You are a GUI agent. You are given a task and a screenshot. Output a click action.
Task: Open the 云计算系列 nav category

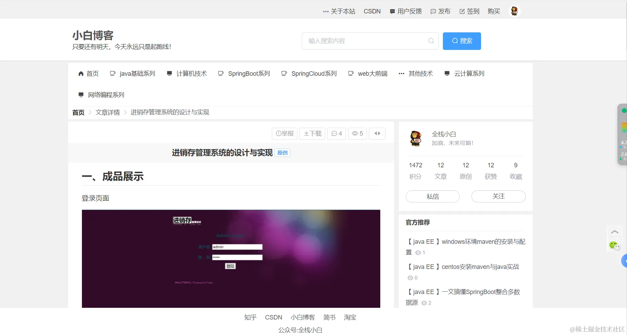click(464, 74)
